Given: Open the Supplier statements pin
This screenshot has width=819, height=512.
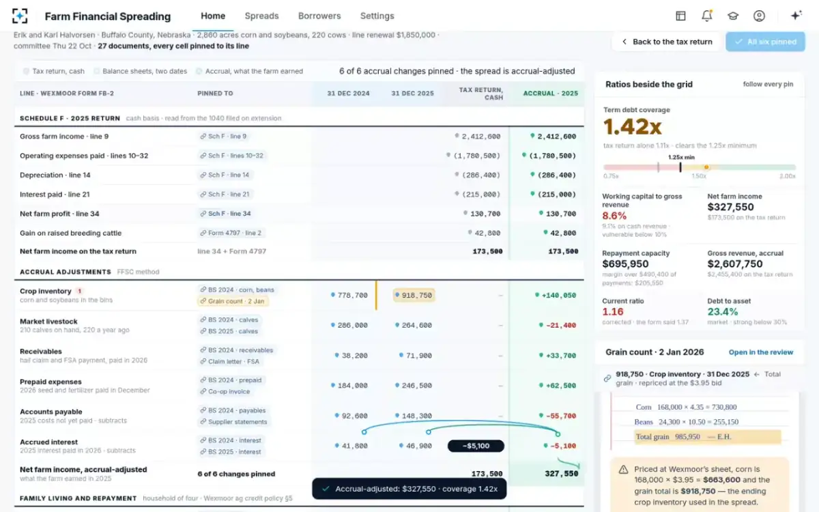Looking at the screenshot, I should (235, 422).
